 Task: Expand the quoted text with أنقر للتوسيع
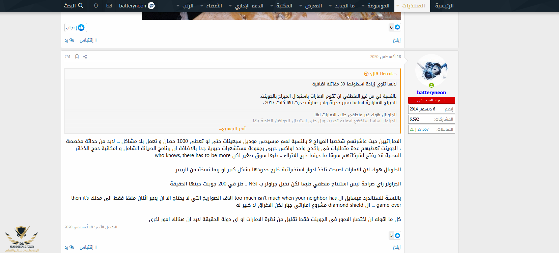[232, 128]
